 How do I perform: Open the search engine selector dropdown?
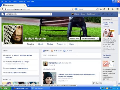(x=77, y=9)
